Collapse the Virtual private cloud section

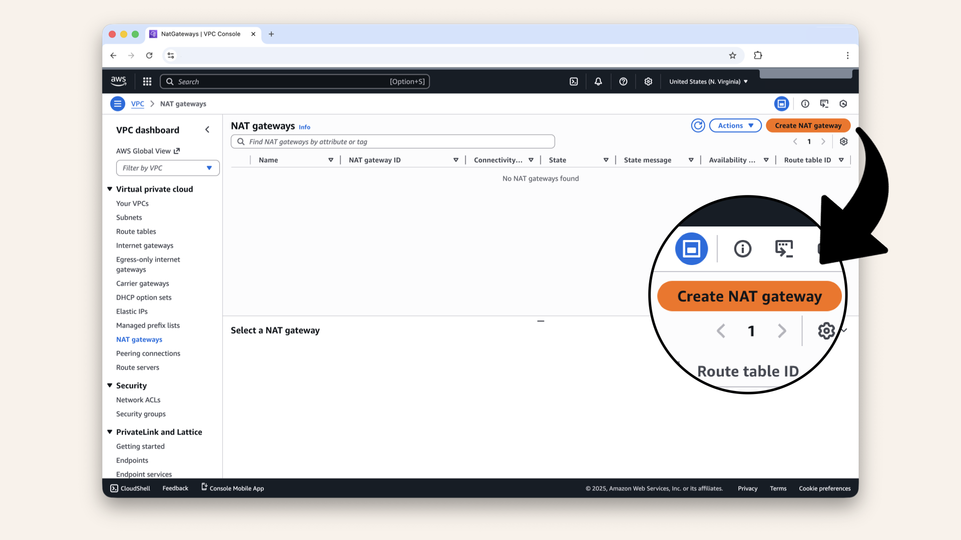pyautogui.click(x=110, y=189)
